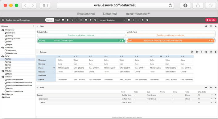The height and width of the screenshot is (119, 218).
Task: Edit the Country include rule with pencil icon
Action: [120, 41]
